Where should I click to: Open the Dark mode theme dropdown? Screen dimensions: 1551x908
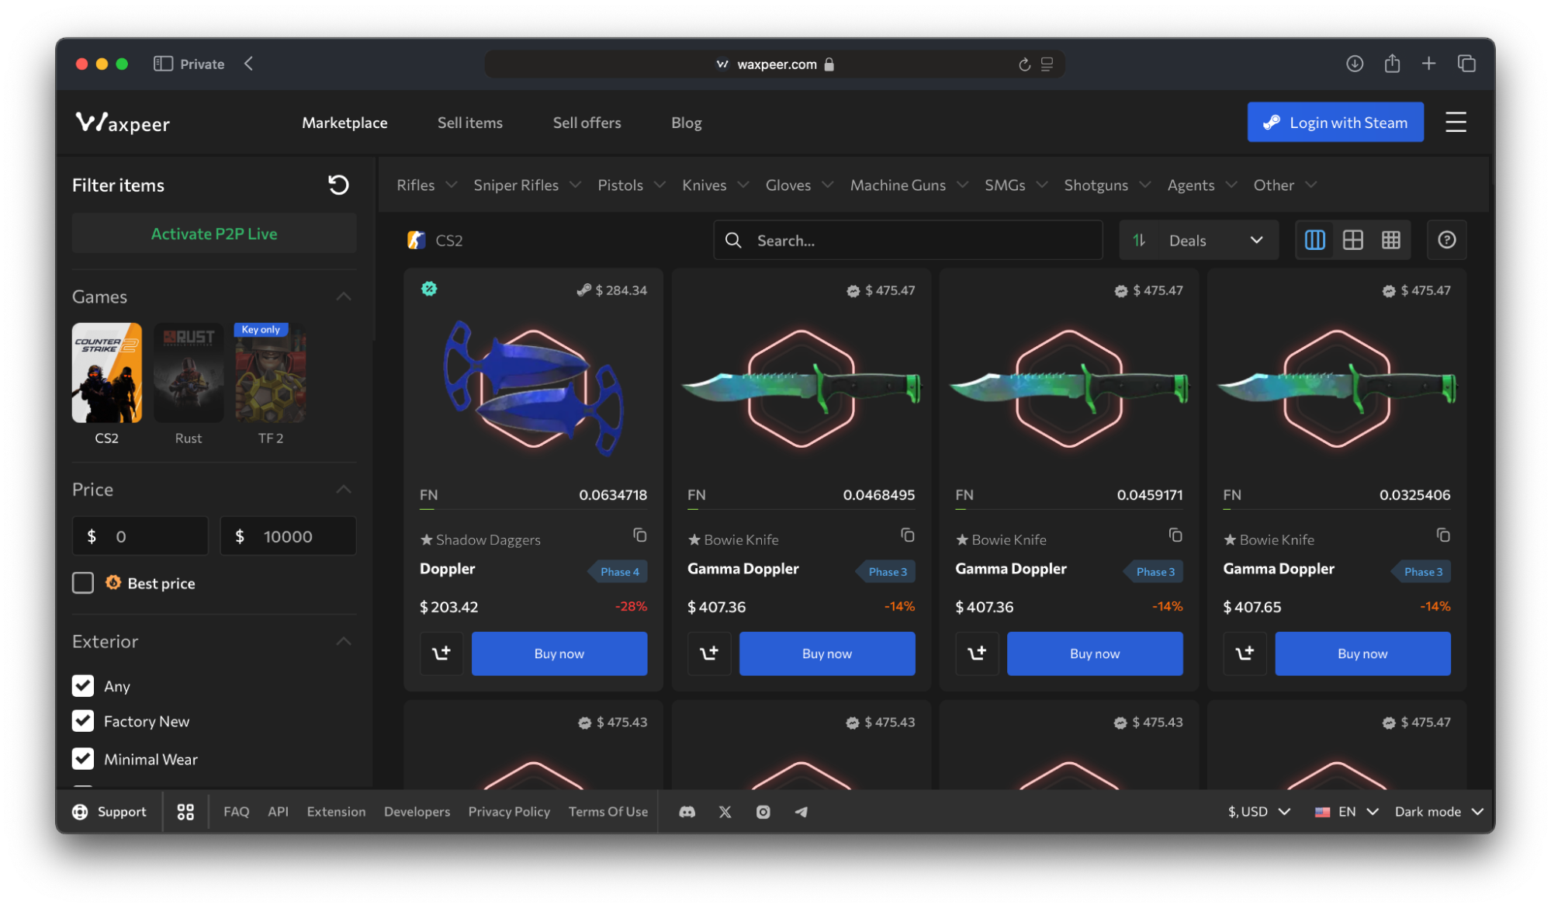click(1439, 812)
